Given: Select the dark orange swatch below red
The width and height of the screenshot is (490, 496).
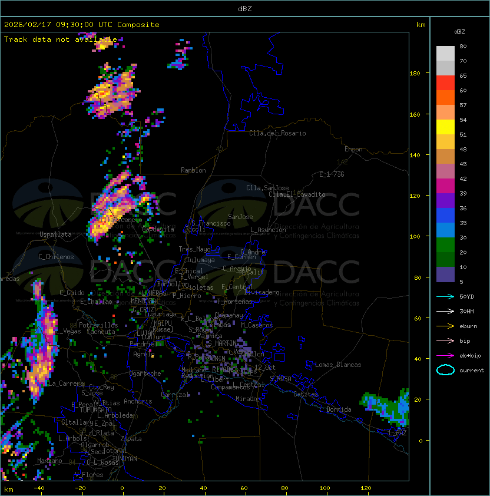Looking at the screenshot, I should click(x=445, y=98).
